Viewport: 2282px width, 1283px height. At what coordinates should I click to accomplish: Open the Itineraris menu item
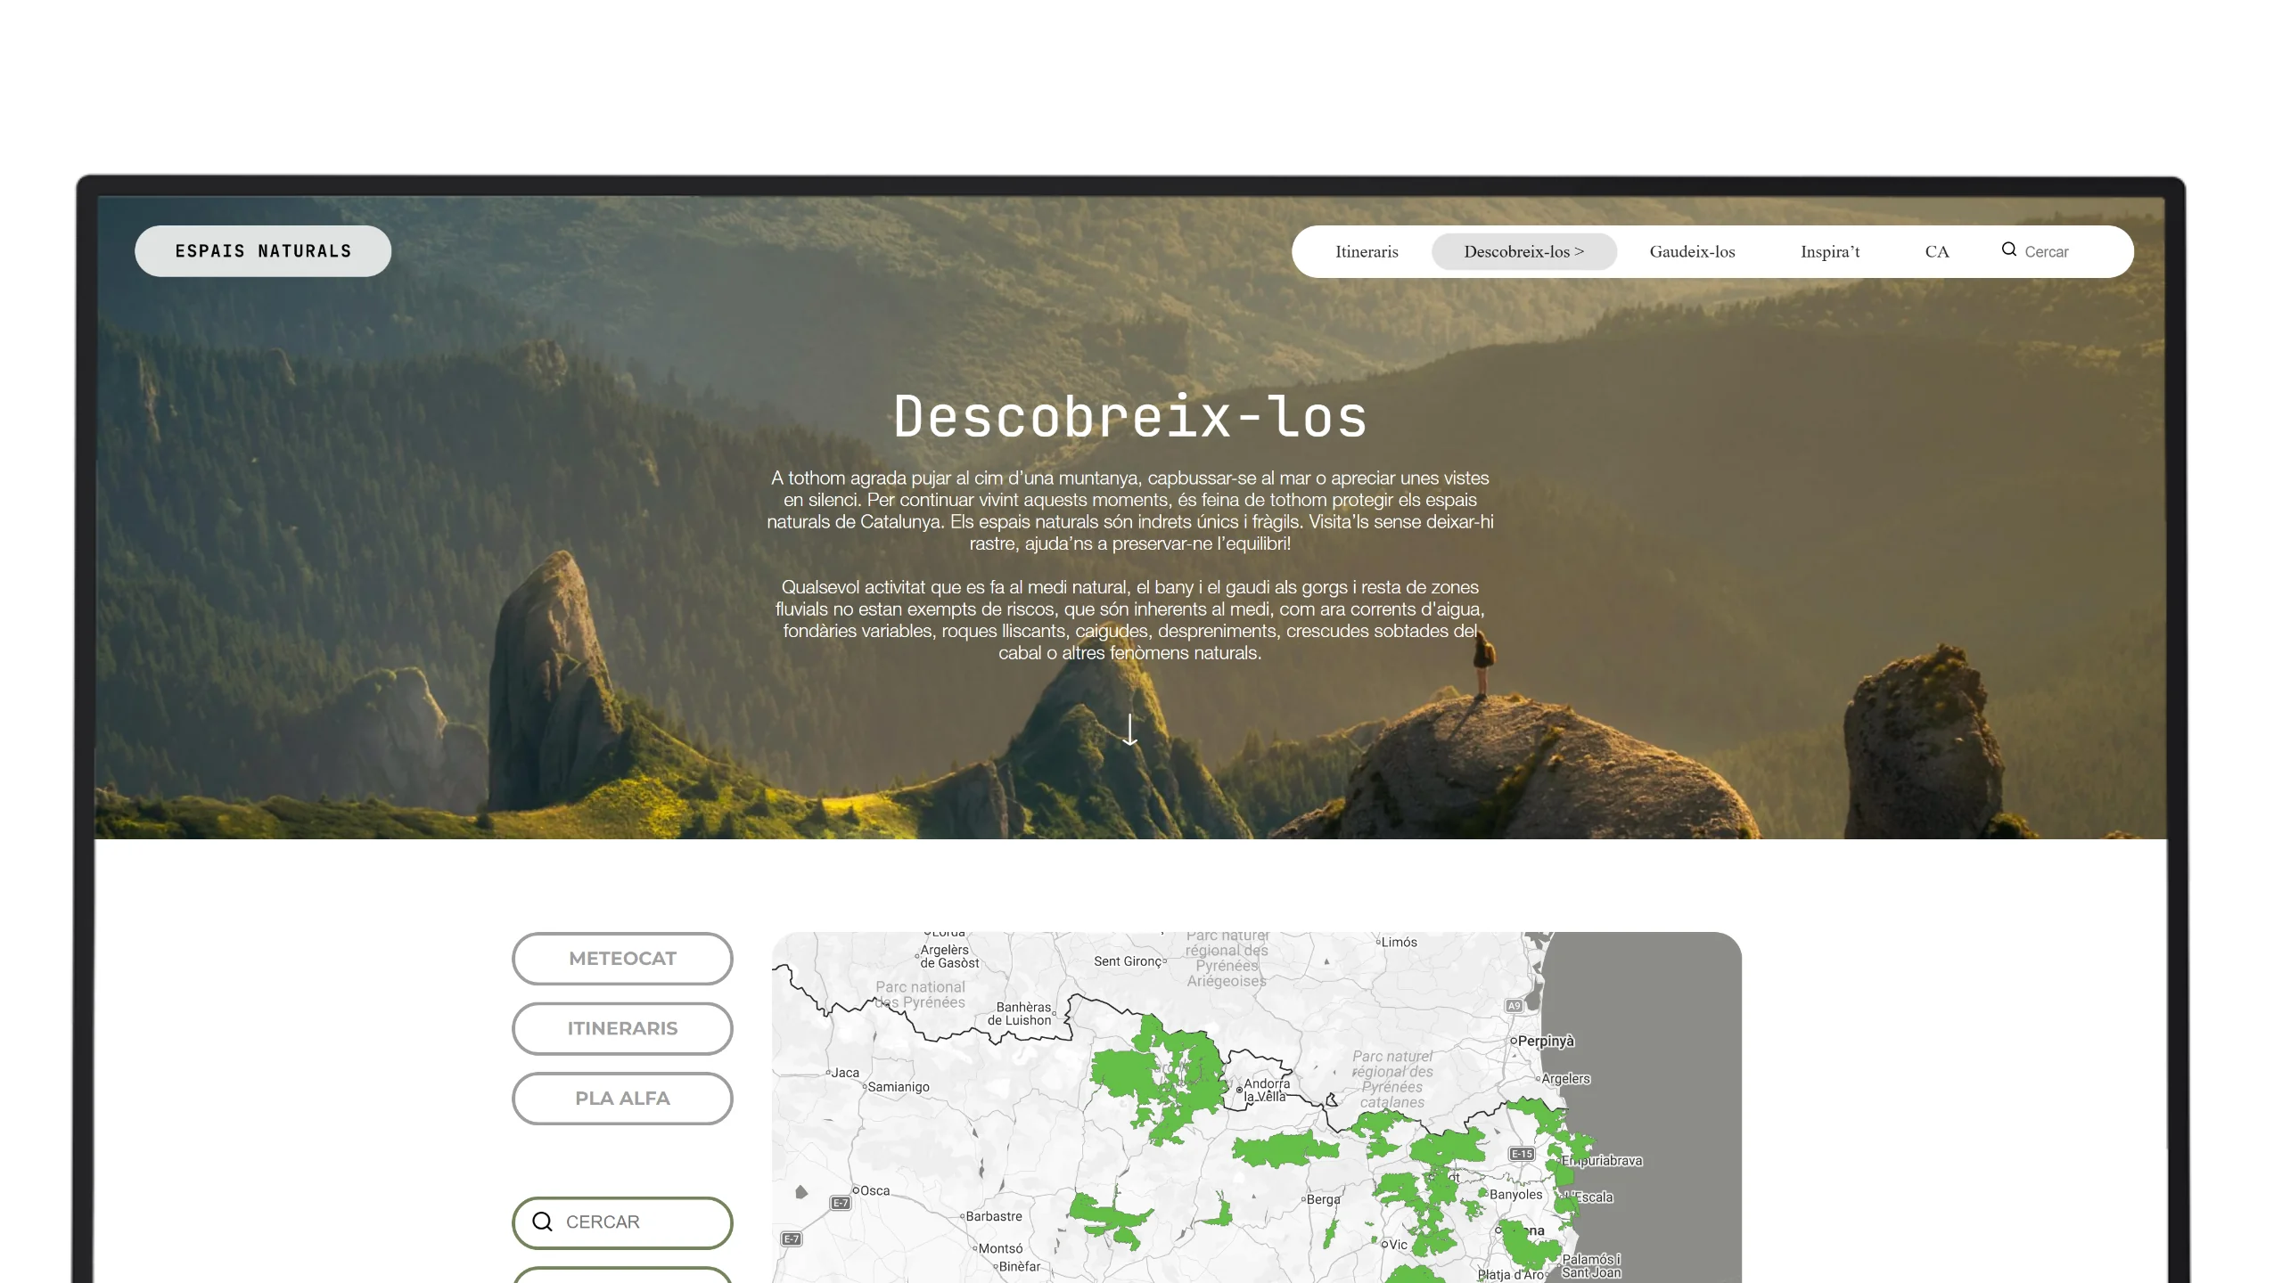[x=1367, y=252]
